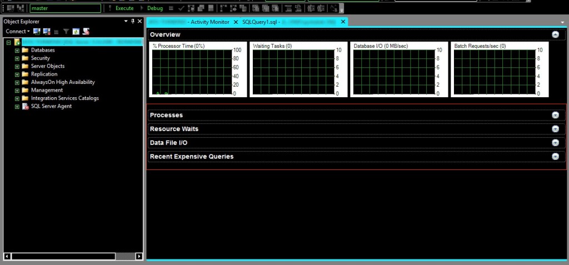This screenshot has height=265, width=569.
Task: Select Server Objects in the tree
Action: coord(48,66)
